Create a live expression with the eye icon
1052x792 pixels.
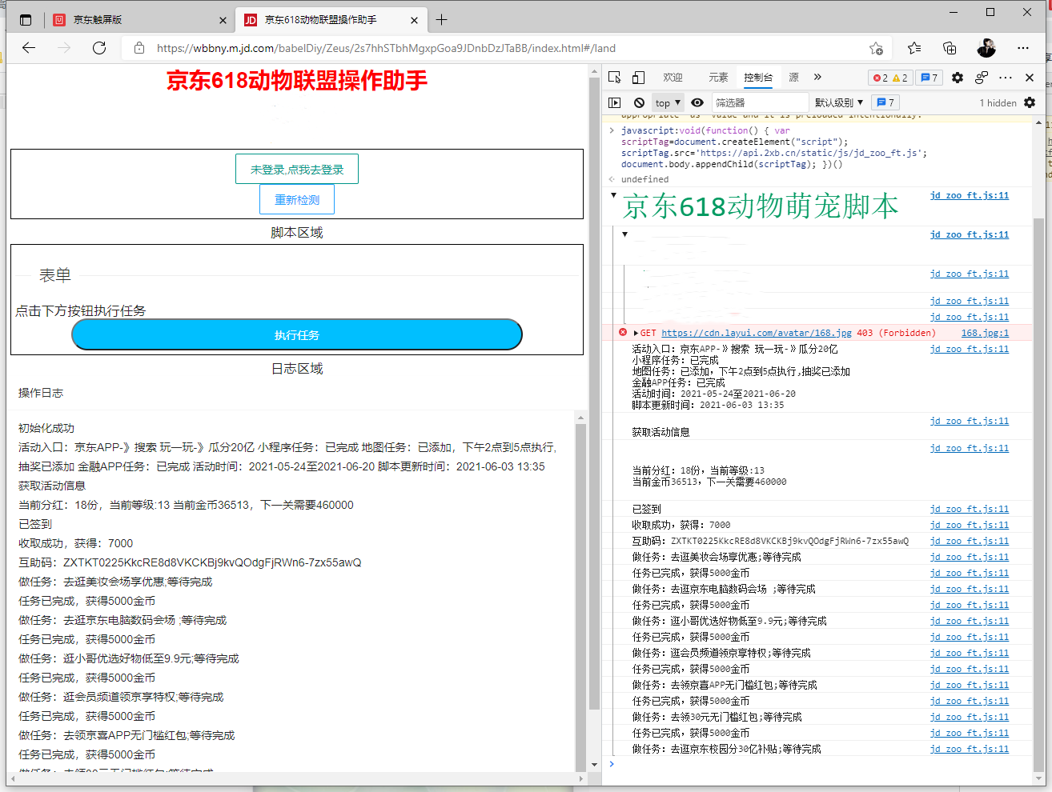tap(697, 102)
